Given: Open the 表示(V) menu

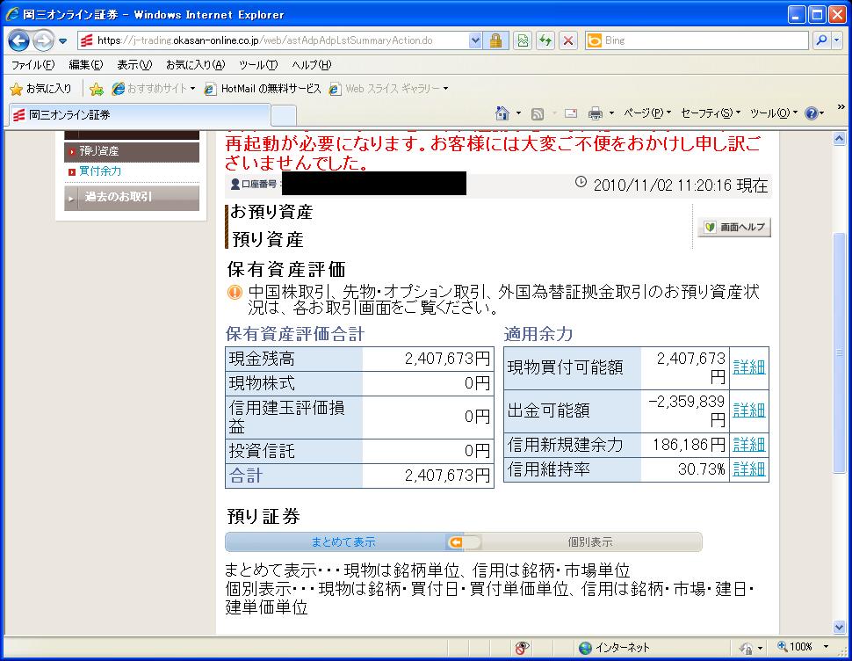Looking at the screenshot, I should click(x=134, y=65).
